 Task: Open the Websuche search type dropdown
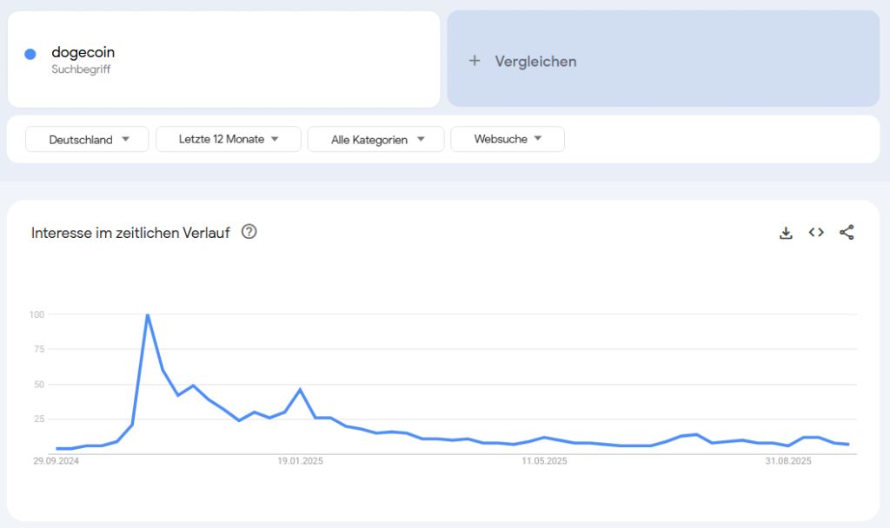[508, 139]
